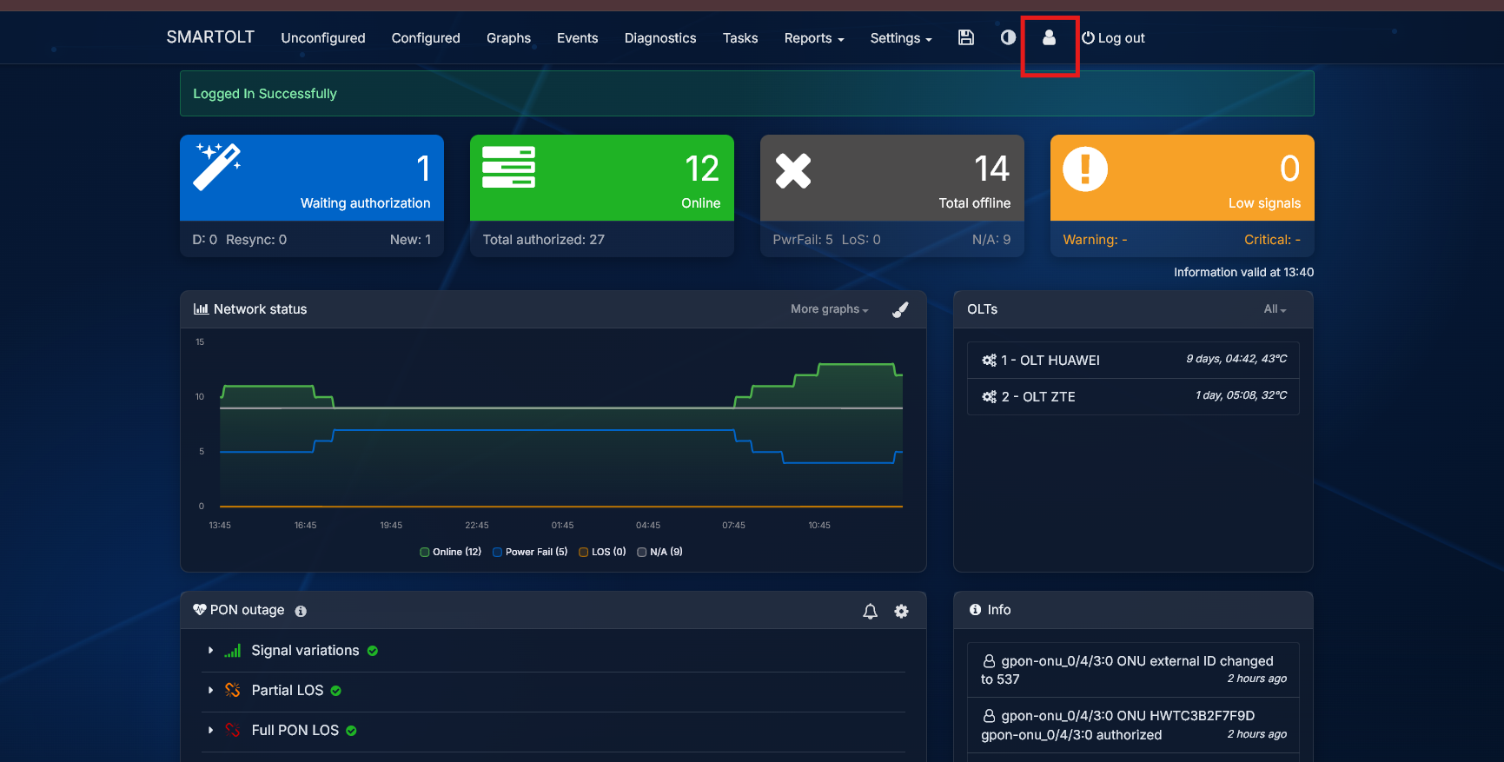Click the Low signals exclamation icon
Viewport: 1504px width, 762px height.
[1085, 169]
